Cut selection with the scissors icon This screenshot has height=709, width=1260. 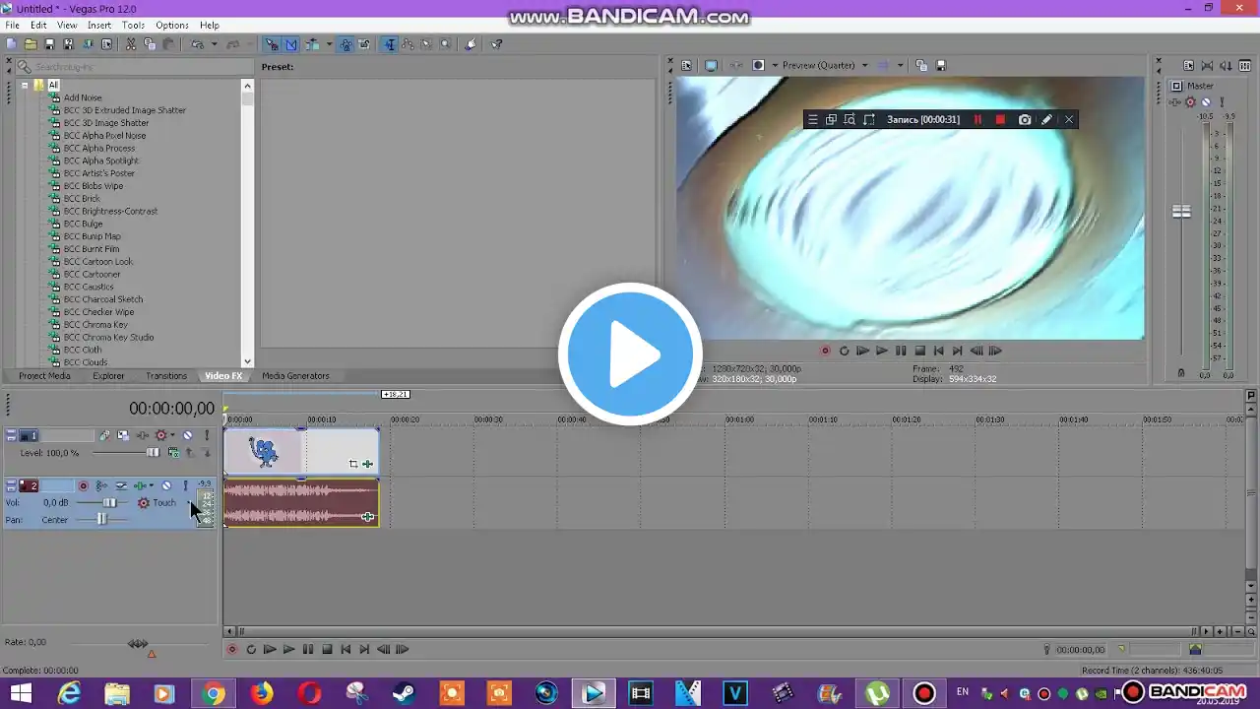pyautogui.click(x=131, y=44)
